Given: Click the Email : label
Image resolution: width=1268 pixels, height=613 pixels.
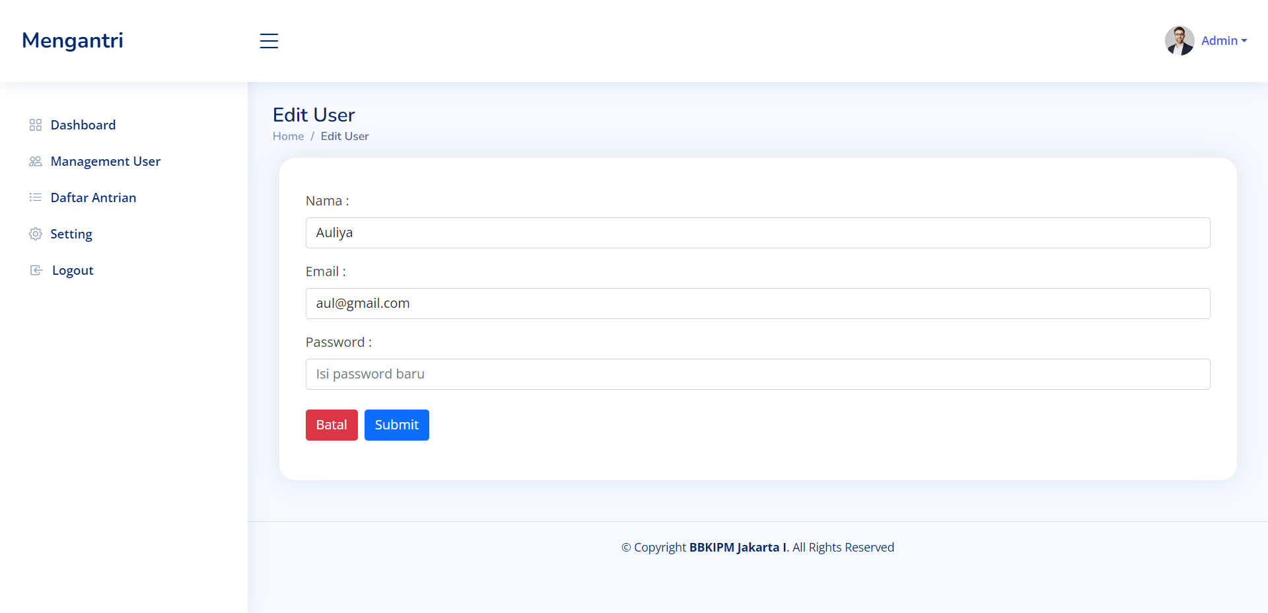Looking at the screenshot, I should click(x=326, y=271).
